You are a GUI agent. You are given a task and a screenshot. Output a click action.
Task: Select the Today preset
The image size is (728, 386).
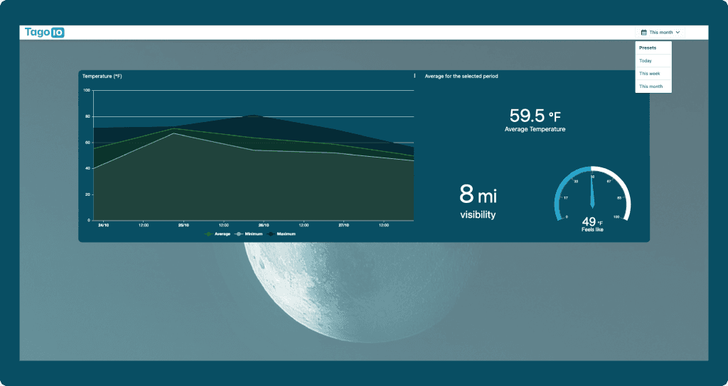click(653, 61)
